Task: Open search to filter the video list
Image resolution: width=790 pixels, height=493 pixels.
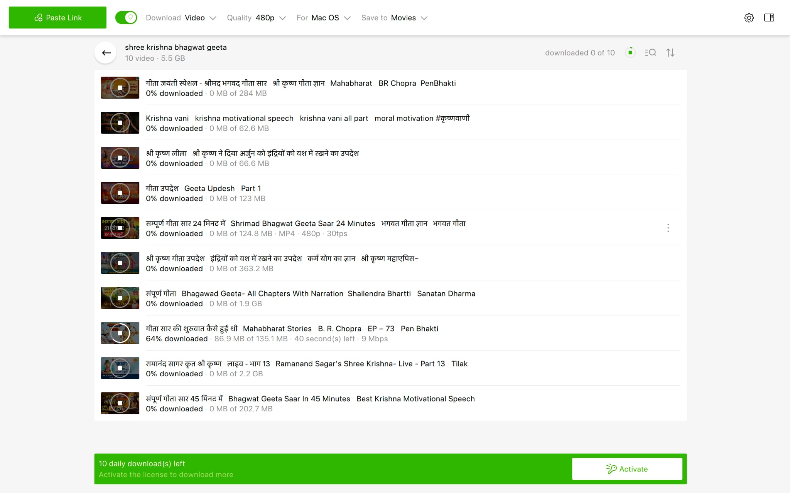Action: [650, 52]
